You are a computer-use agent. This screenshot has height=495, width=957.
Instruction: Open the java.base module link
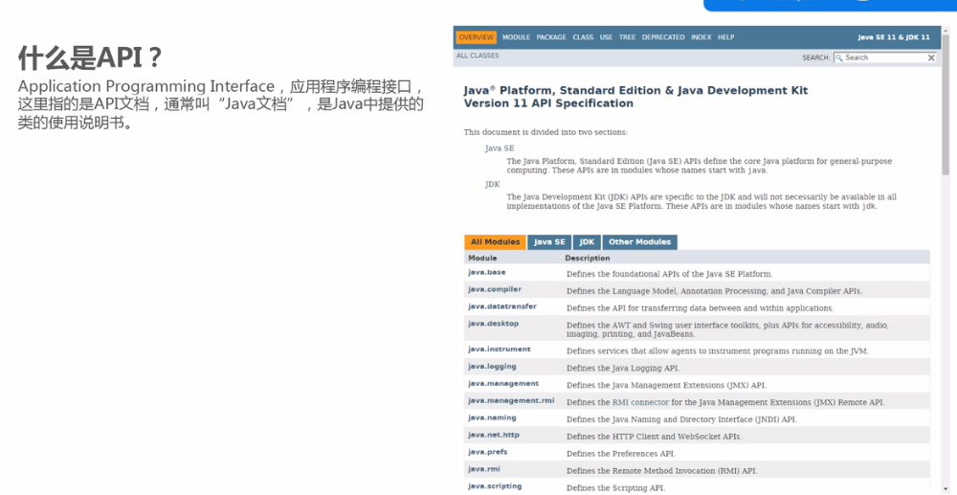[487, 272]
